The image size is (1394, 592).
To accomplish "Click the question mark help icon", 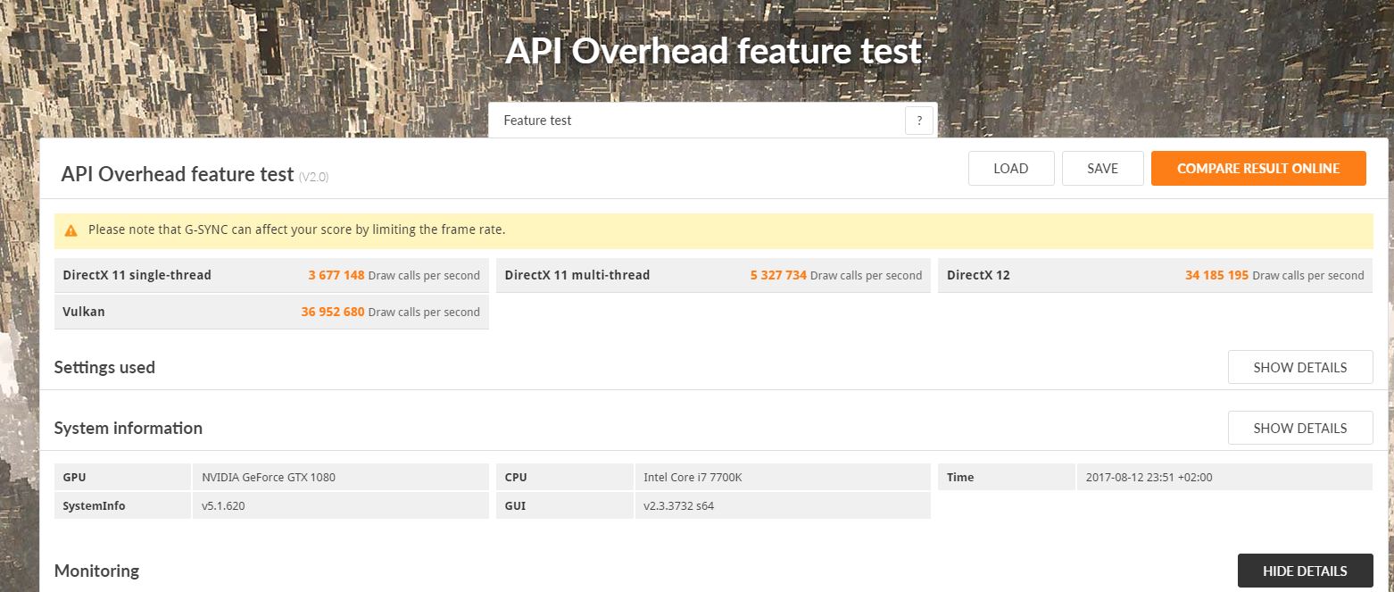I will coord(918,121).
